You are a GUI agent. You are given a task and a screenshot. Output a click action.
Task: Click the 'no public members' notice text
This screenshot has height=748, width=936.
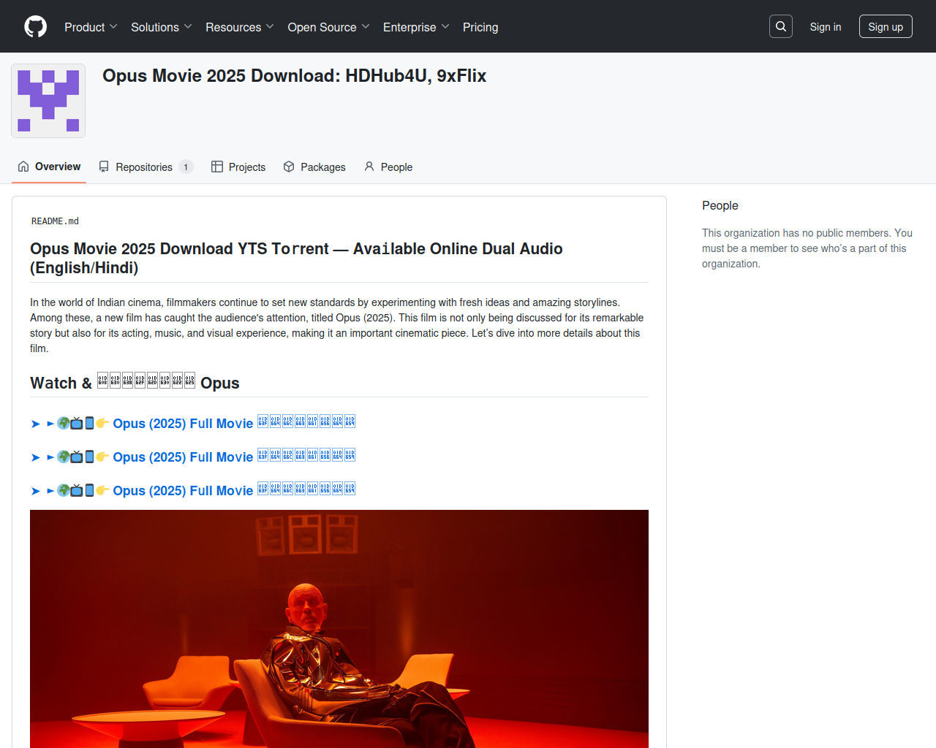[807, 248]
